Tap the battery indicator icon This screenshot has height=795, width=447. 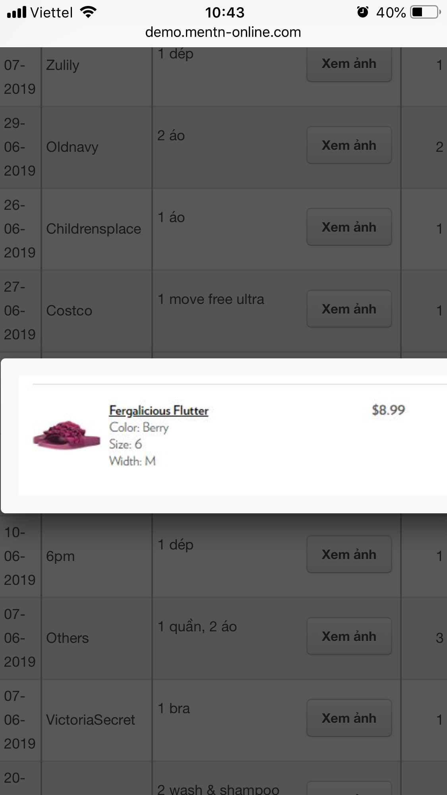pos(425,12)
